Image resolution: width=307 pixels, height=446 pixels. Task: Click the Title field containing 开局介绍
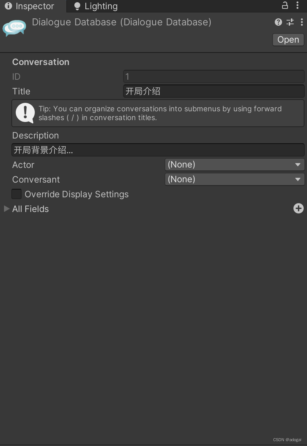214,91
